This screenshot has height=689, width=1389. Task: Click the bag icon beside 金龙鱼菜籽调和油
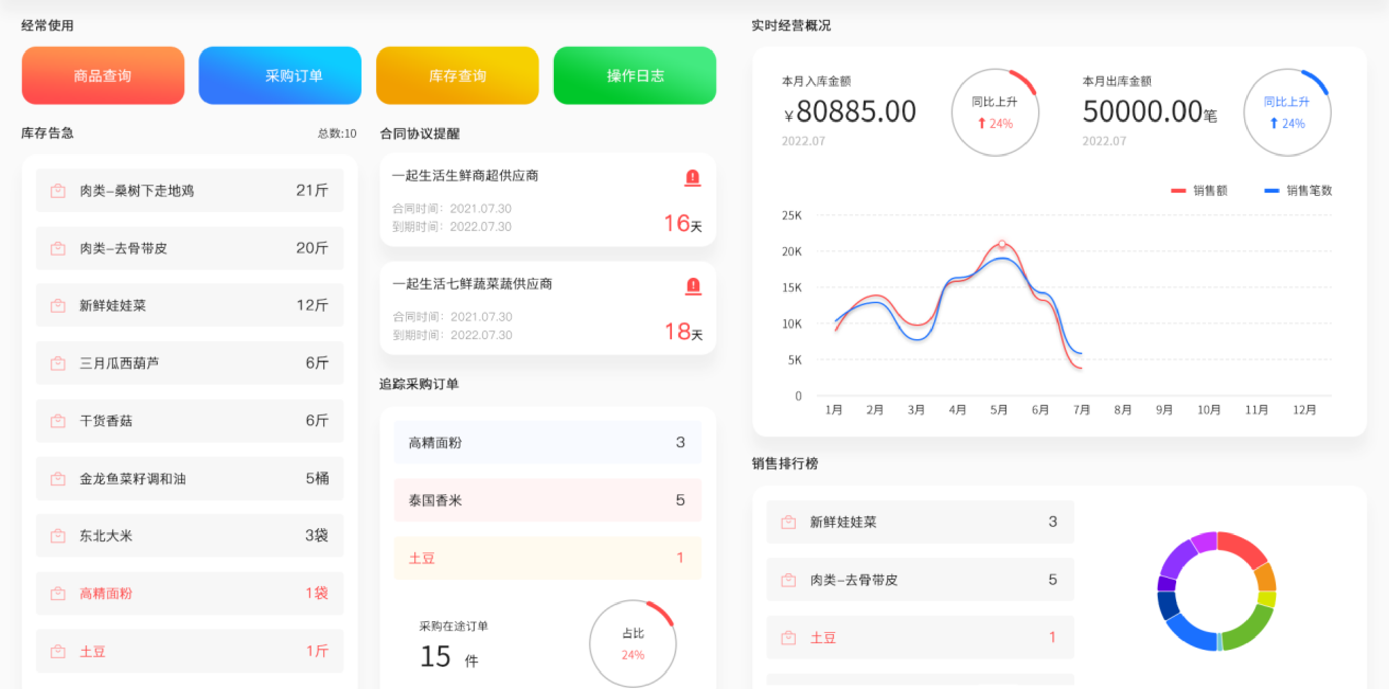click(x=58, y=479)
